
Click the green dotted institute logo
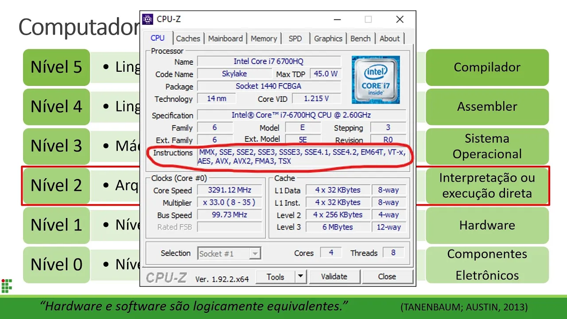(7, 286)
